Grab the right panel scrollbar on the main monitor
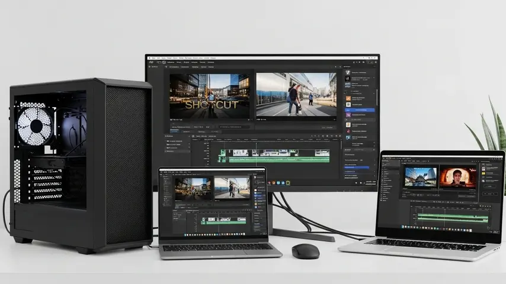The image size is (506, 284). tap(377, 96)
